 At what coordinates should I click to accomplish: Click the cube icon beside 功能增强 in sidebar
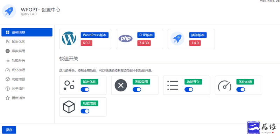7,79
